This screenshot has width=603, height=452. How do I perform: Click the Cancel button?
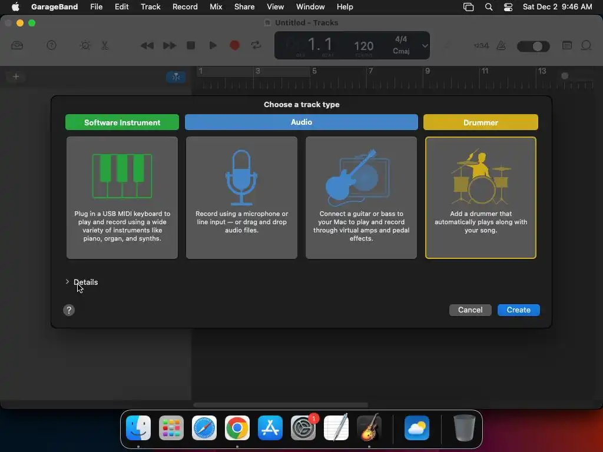470,310
